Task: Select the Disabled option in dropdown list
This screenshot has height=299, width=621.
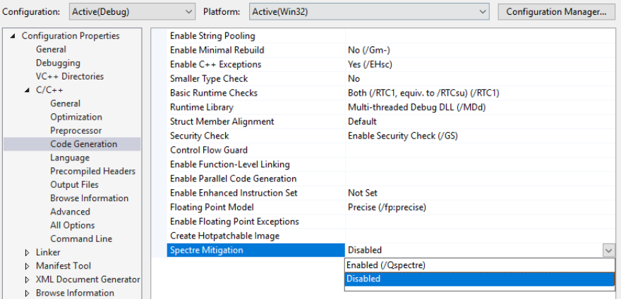Action: tap(364, 279)
